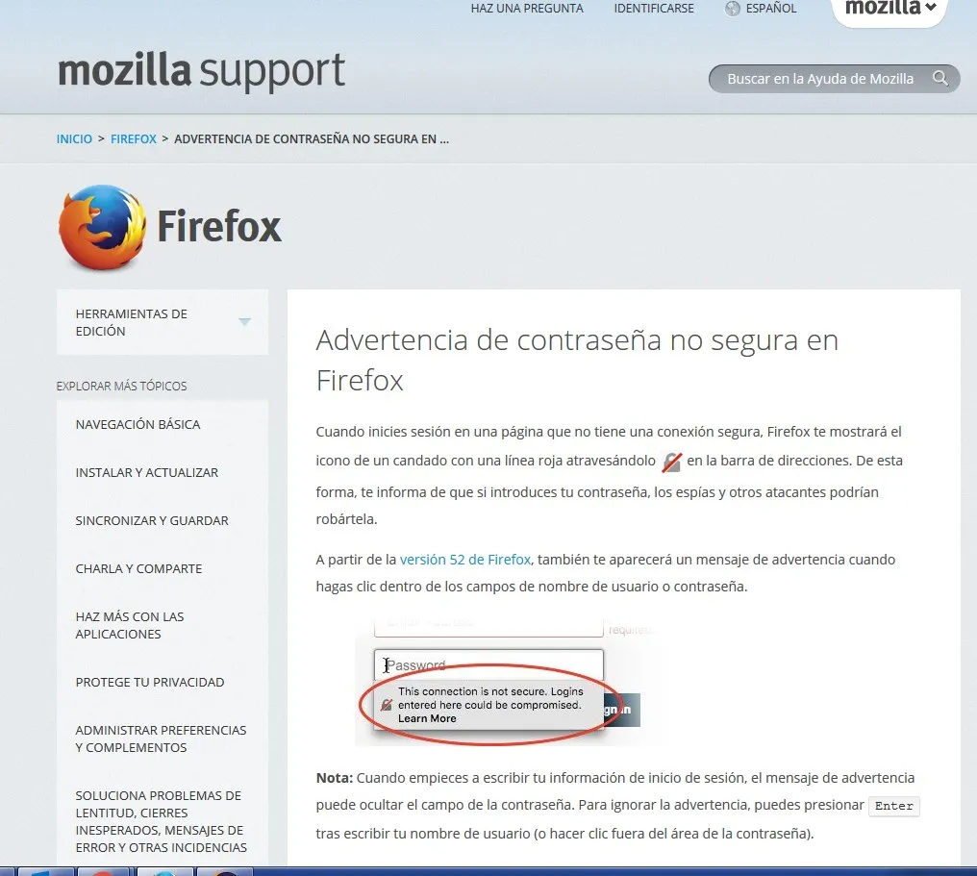Select NAVEGACIÓN BÁSICA topic
Screen dimensions: 977x876
click(138, 424)
